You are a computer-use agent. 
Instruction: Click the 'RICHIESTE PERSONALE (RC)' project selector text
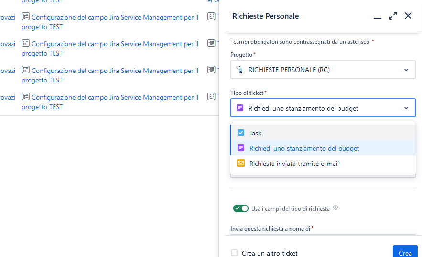coord(289,70)
